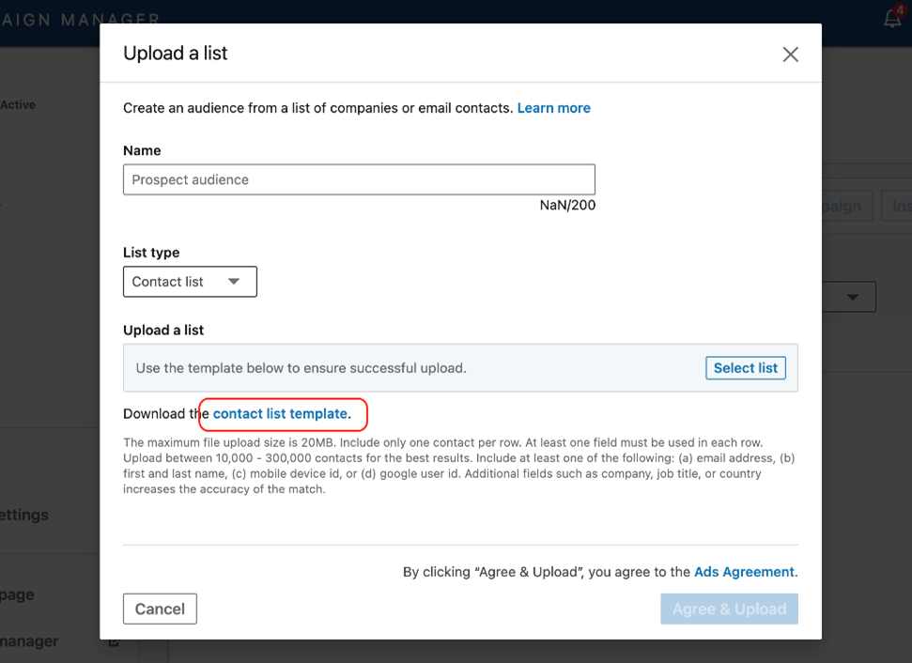
Task: Open the Learn more link
Action: tap(553, 108)
